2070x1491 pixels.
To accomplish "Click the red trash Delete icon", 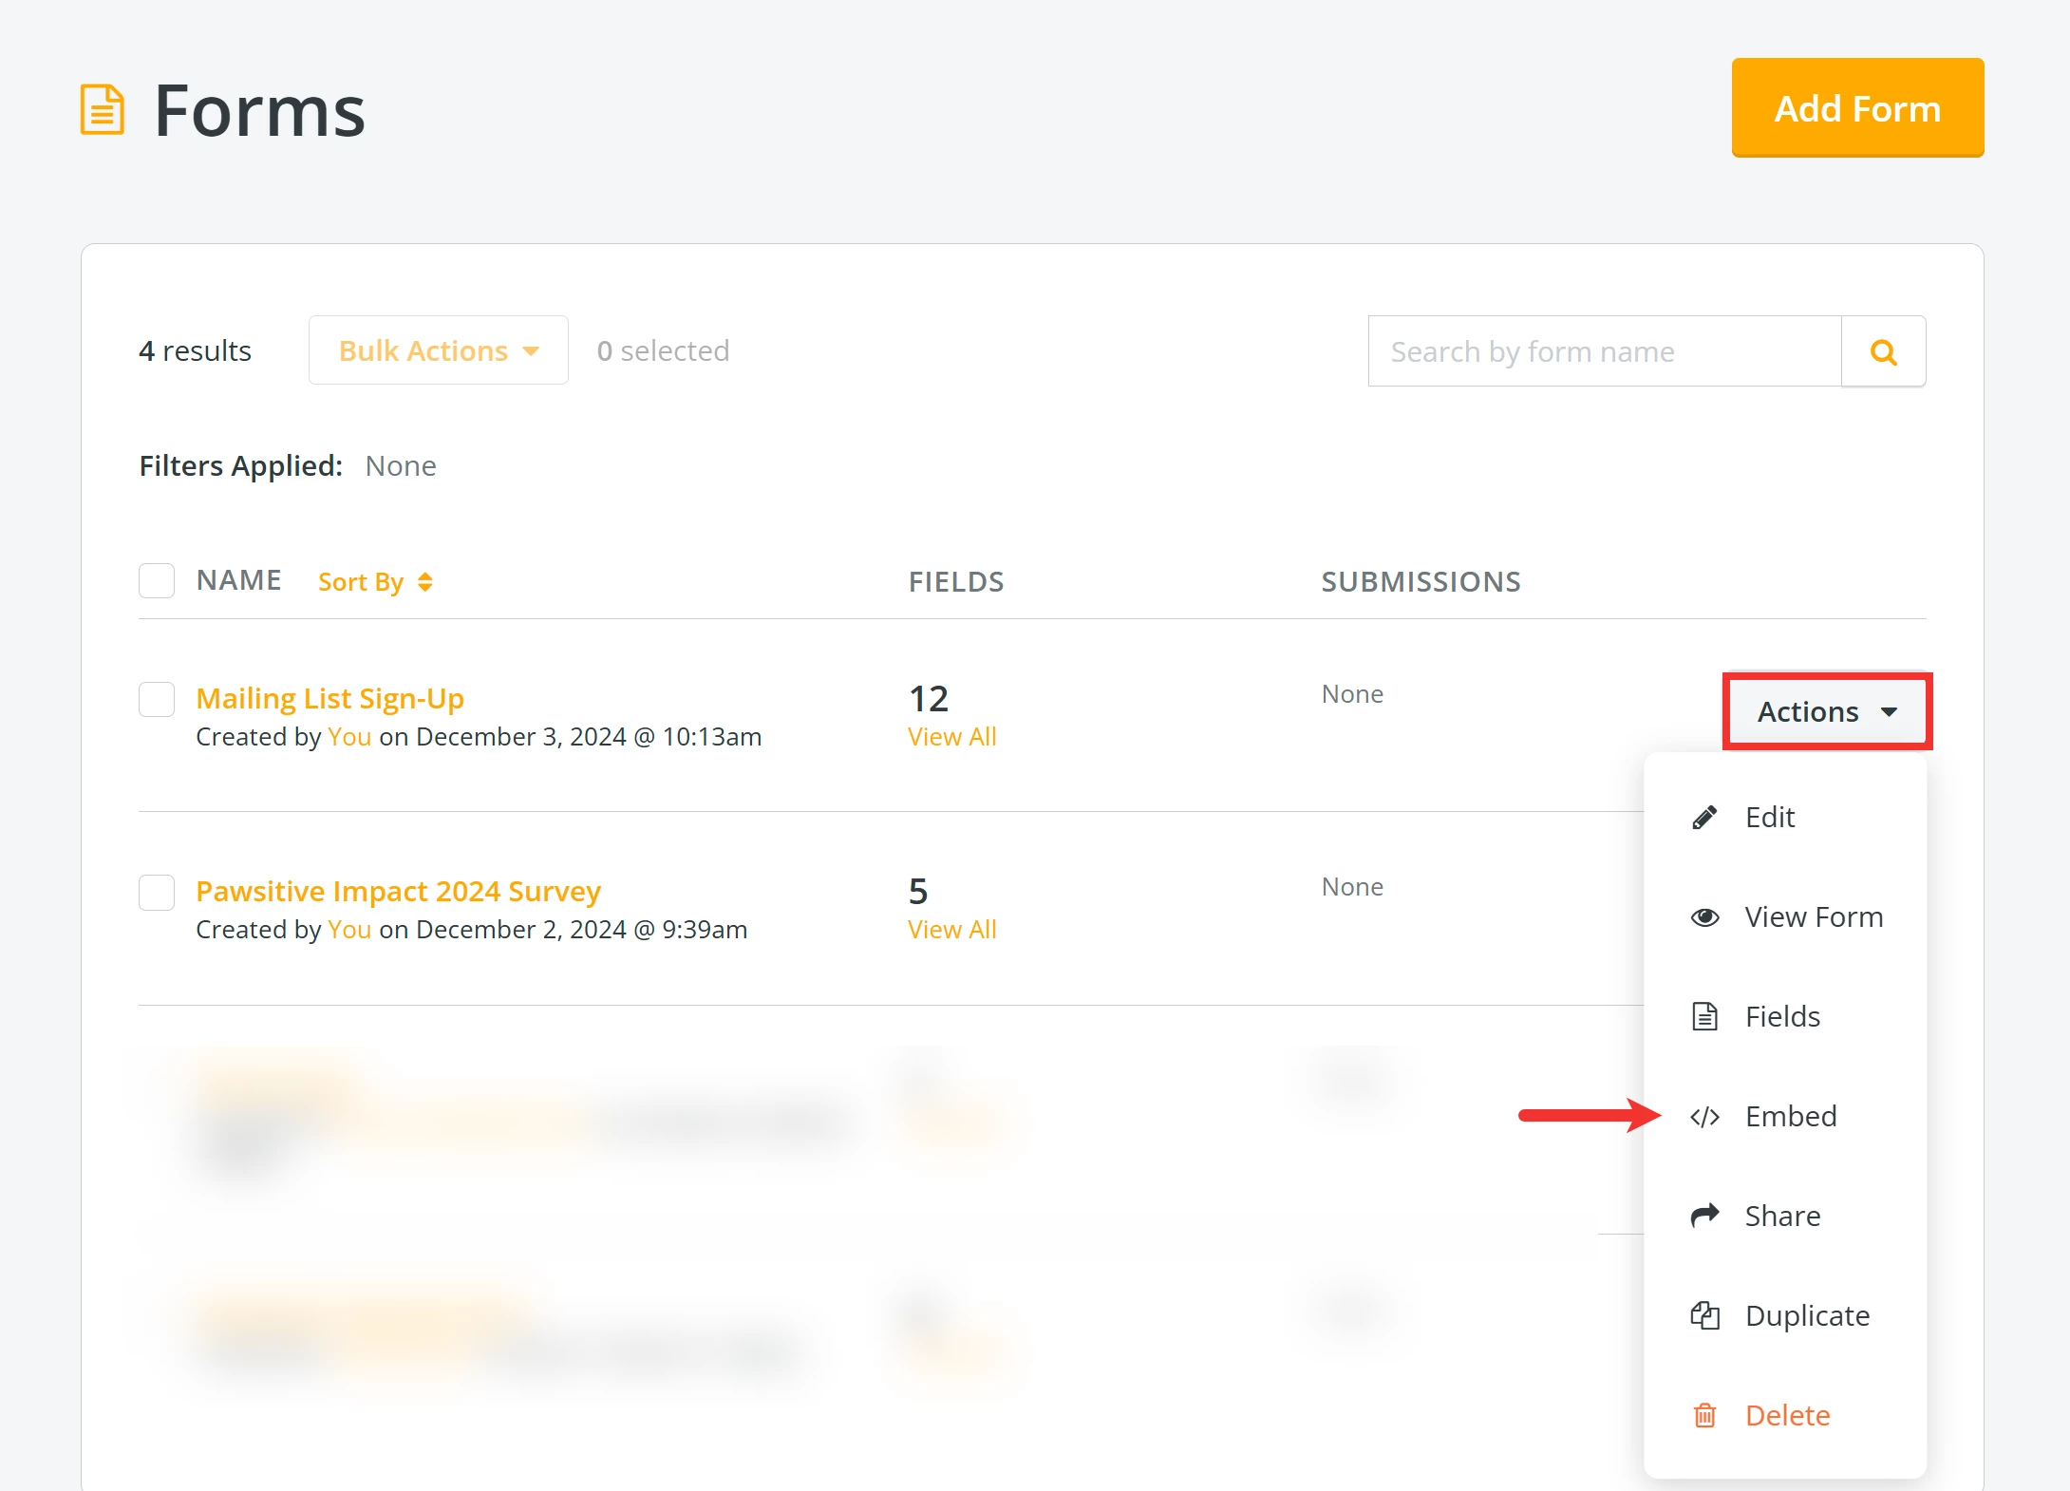I will (x=1704, y=1416).
